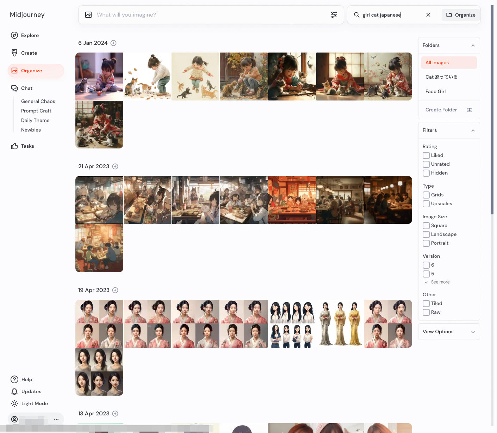Enable the Tiled filter checkbox
This screenshot has height=433, width=497.
click(426, 304)
